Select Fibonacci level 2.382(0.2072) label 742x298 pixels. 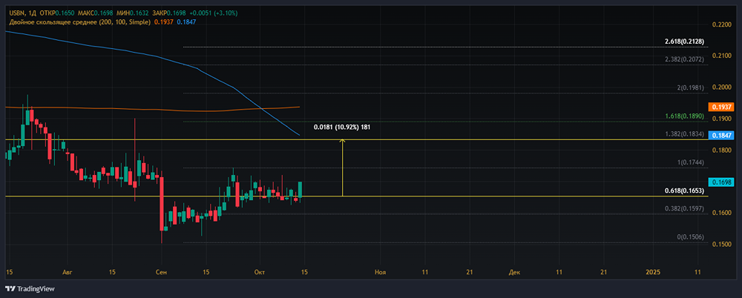click(x=684, y=59)
